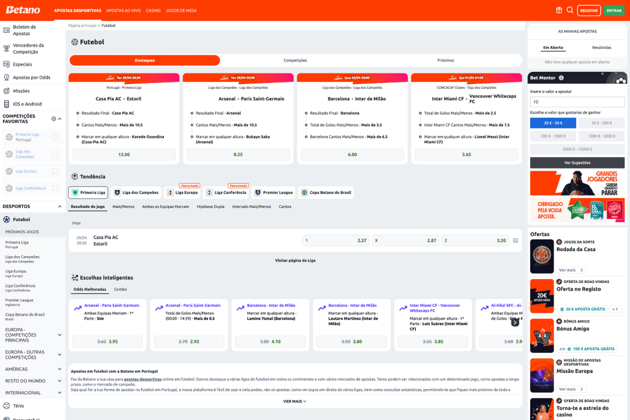Bet on draw odds 2.87
Screen dimensions: 630x420
tap(405, 240)
